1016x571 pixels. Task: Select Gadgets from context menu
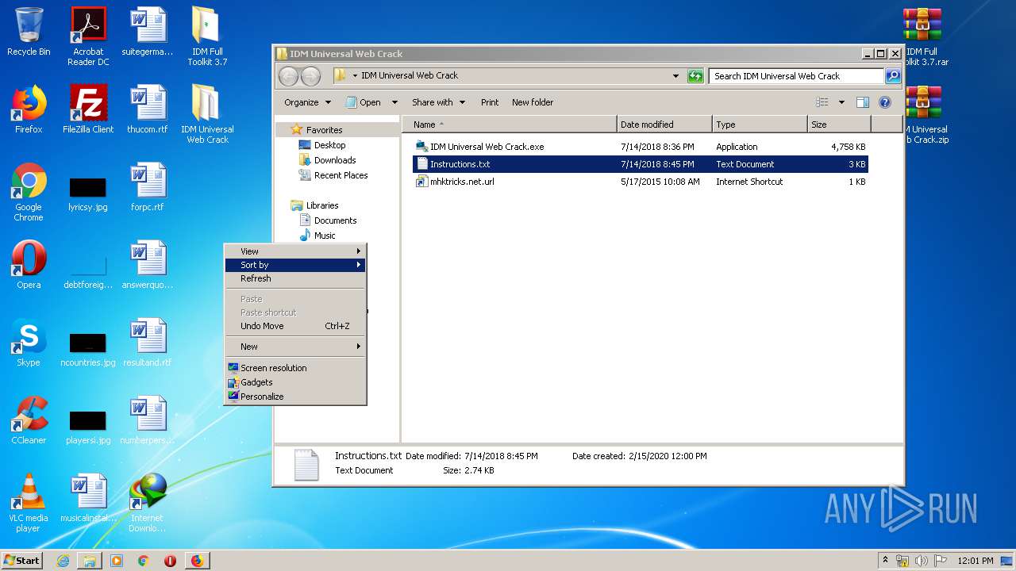click(295, 382)
